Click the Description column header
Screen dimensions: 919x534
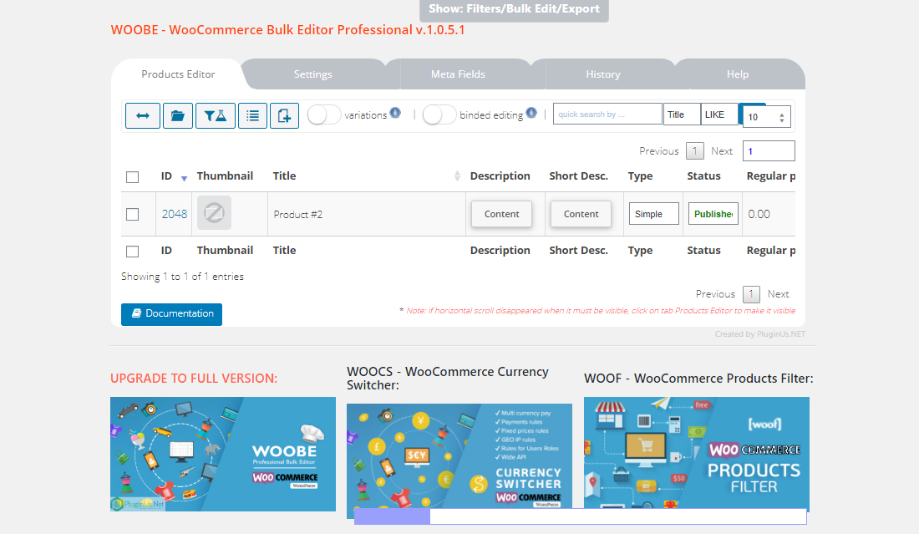coord(500,175)
